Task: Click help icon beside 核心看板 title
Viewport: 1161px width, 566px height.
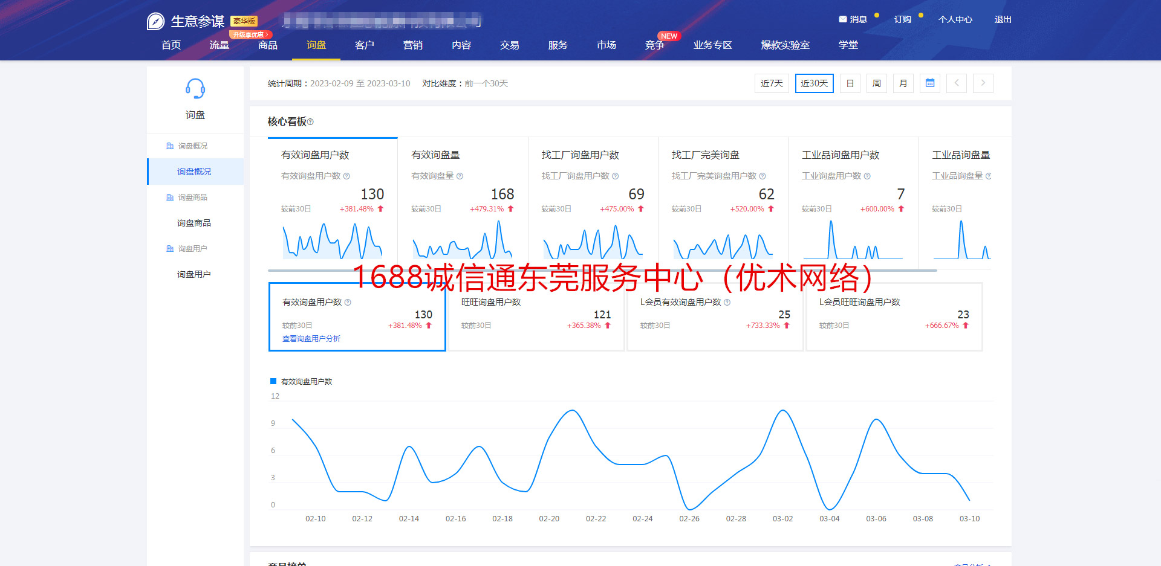Action: point(310,122)
